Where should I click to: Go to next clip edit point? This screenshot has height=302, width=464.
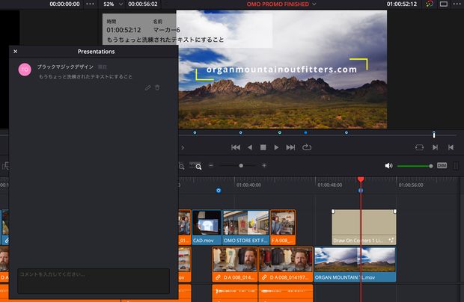click(436, 147)
